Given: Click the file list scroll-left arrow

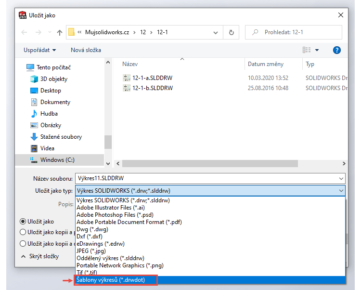Looking at the screenshot, I should coord(118,163).
